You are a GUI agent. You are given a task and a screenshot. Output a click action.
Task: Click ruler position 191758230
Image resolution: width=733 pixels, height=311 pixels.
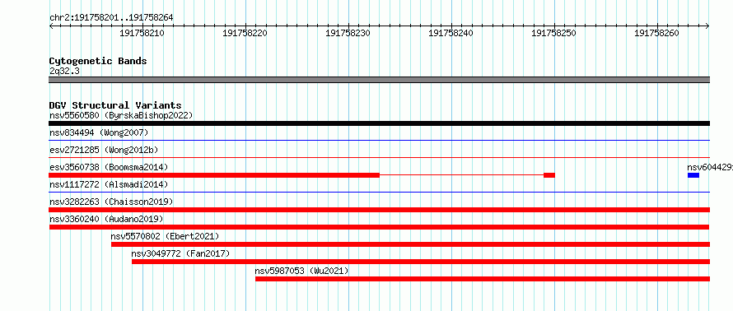click(348, 33)
